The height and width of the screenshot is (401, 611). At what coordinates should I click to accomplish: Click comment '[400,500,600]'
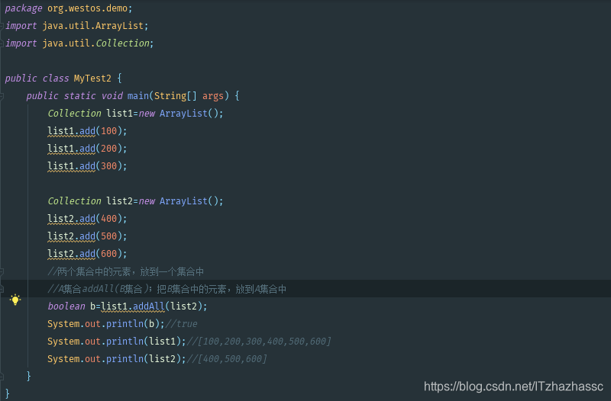232,359
